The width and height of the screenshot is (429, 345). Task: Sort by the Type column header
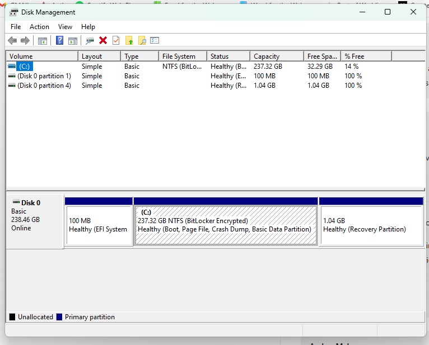click(140, 56)
